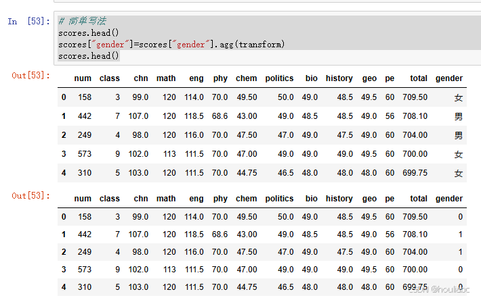Image resolution: width=481 pixels, height=298 pixels.
Task: Click gender 1 in row 1, second table
Action: coord(460,234)
